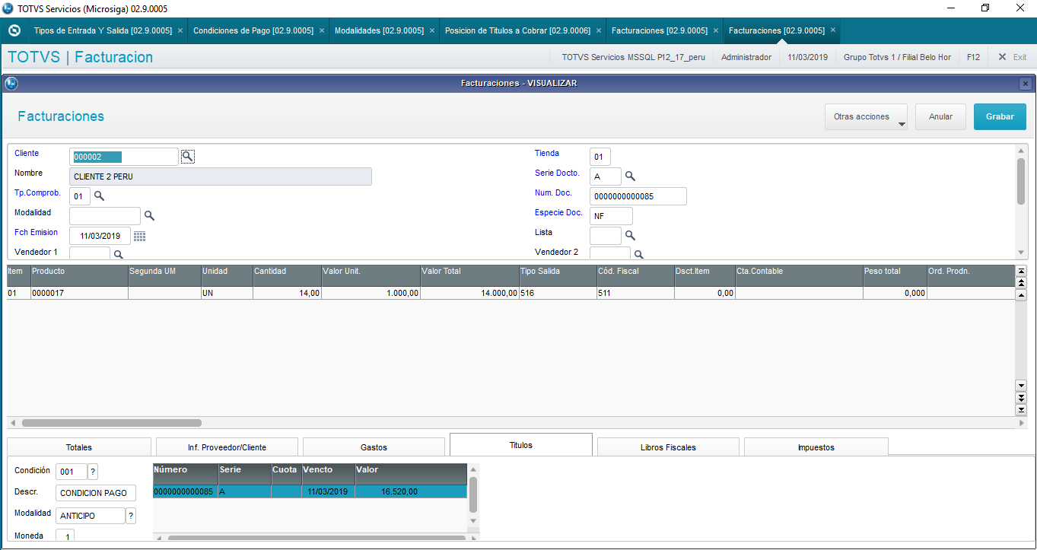Open the Cliente lookup magnifier
The height and width of the screenshot is (550, 1037).
coord(187,156)
